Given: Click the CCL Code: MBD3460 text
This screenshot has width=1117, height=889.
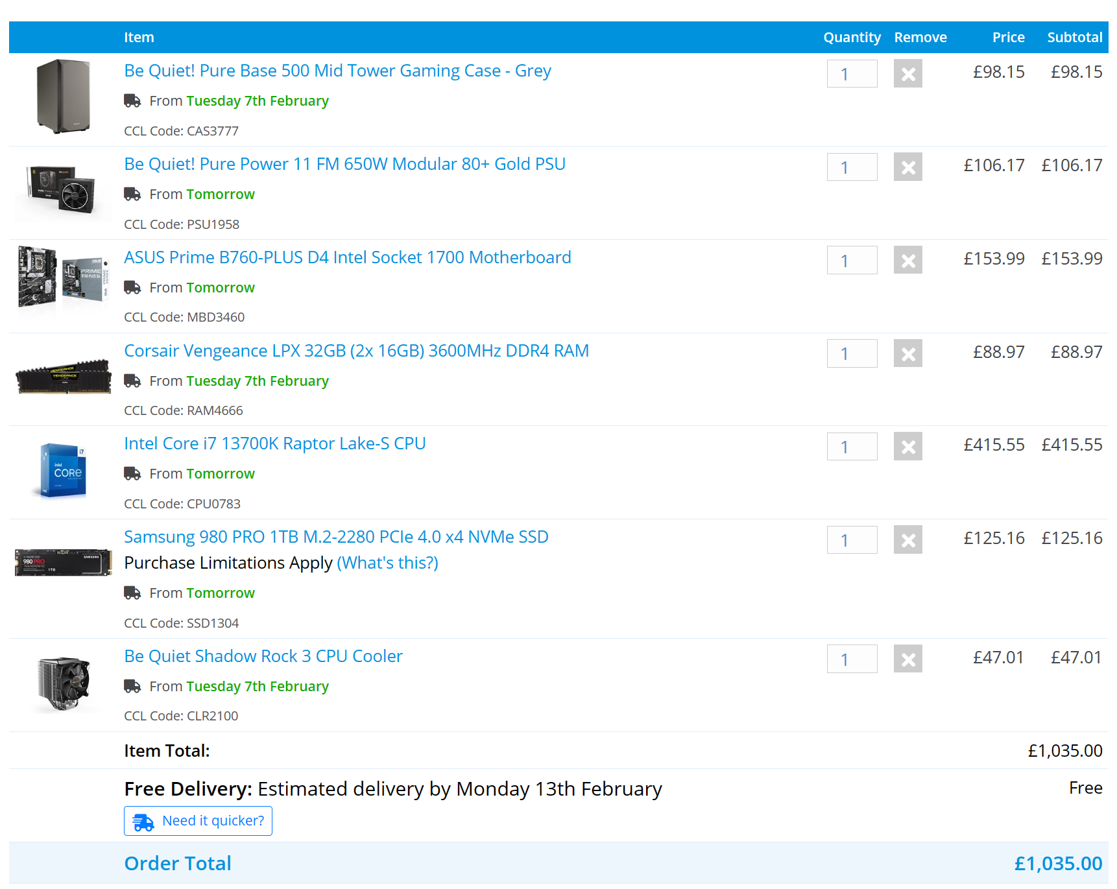Looking at the screenshot, I should [x=184, y=317].
